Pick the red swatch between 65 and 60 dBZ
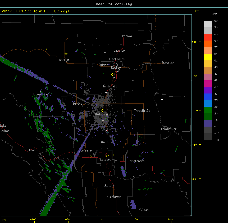This screenshot has width=228, height=223. pyautogui.click(x=208, y=37)
